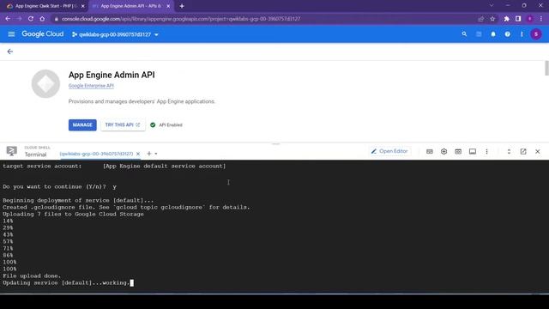Open Google Cloud search
Viewport: 549px width, 309px height.
click(x=464, y=34)
